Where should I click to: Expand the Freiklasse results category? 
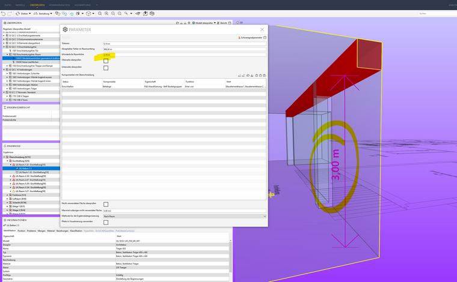coord(7,195)
